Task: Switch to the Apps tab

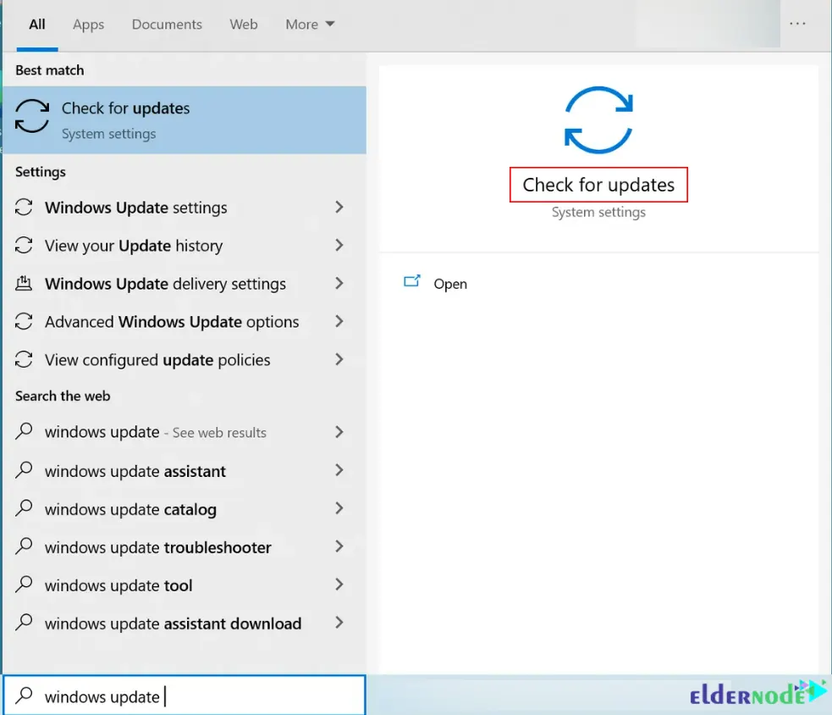Action: tap(89, 25)
